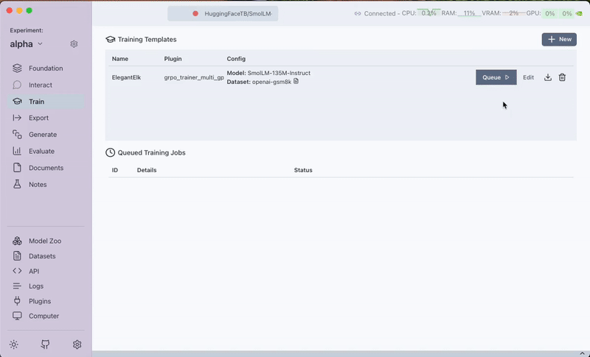This screenshot has width=590, height=357.
Task: Delete the ElegantElk training template
Action: pyautogui.click(x=562, y=77)
